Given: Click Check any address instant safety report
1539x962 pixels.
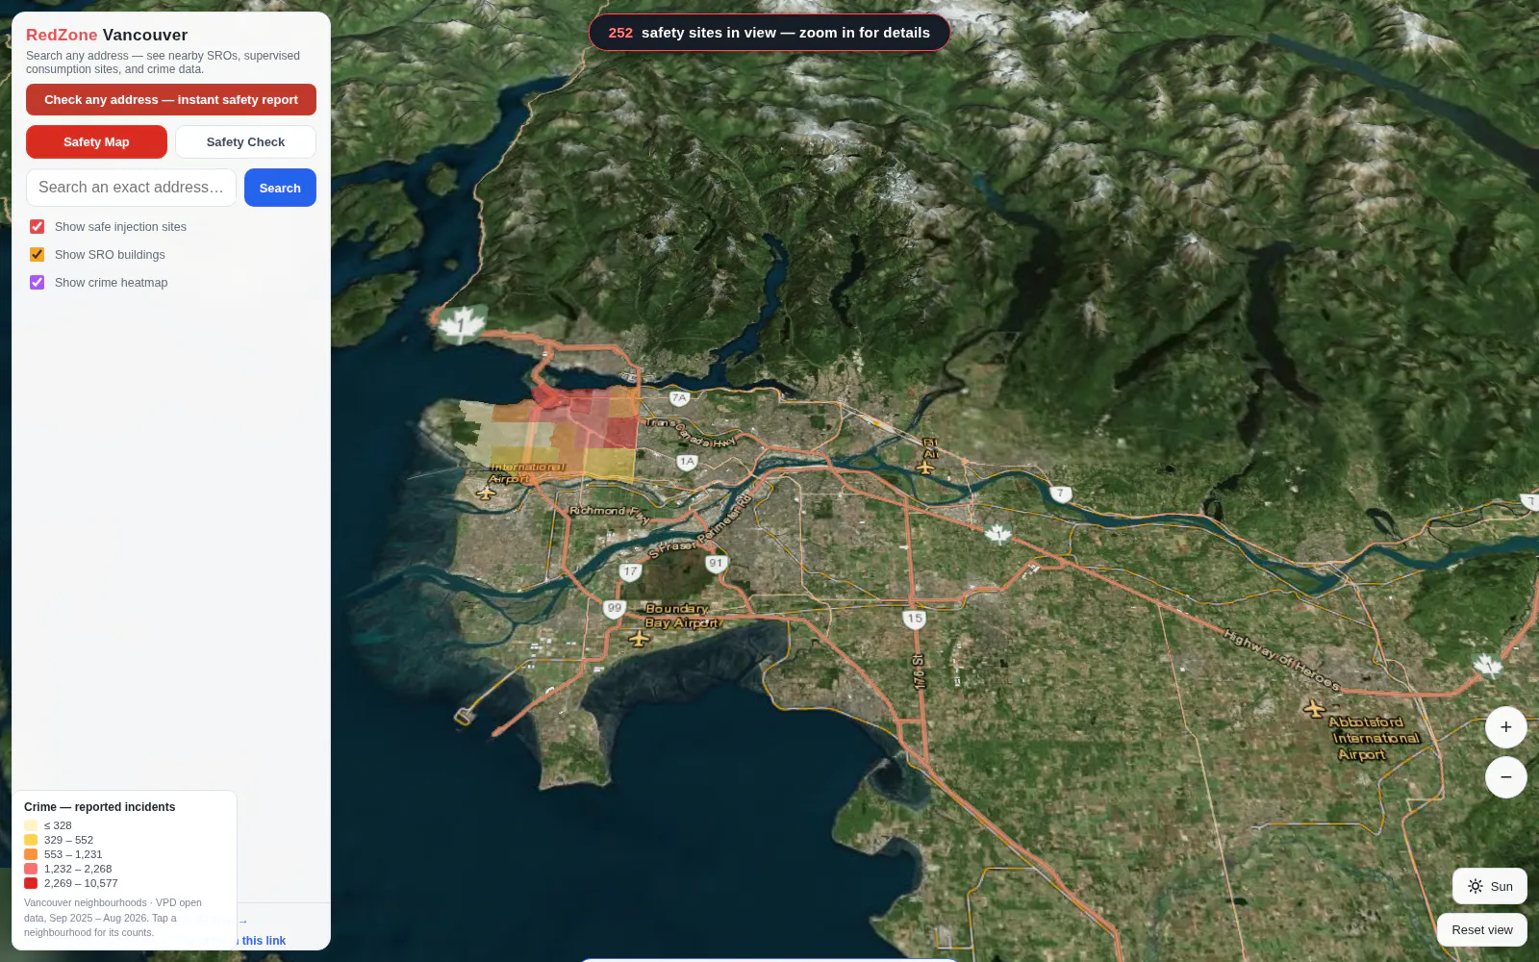Looking at the screenshot, I should click(x=171, y=99).
